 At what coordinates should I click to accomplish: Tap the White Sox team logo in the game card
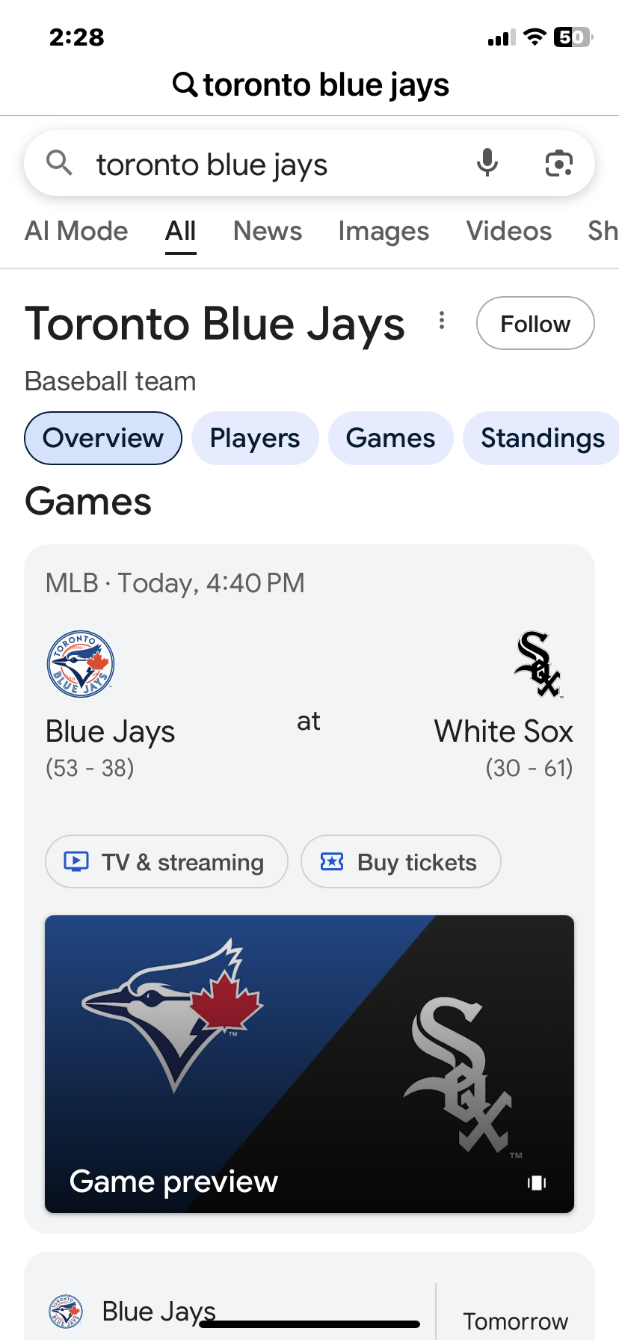[x=538, y=664]
